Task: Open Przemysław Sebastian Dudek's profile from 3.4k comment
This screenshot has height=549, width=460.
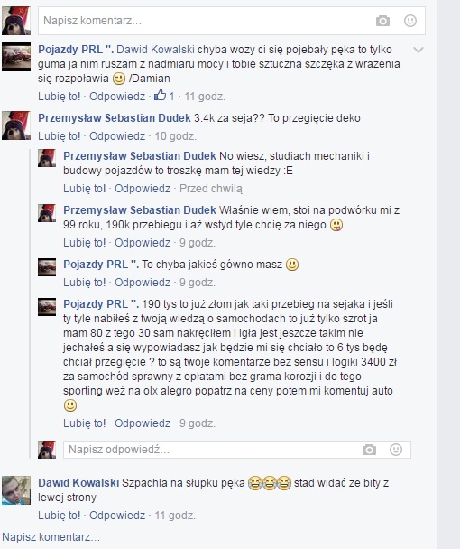Action: click(115, 118)
